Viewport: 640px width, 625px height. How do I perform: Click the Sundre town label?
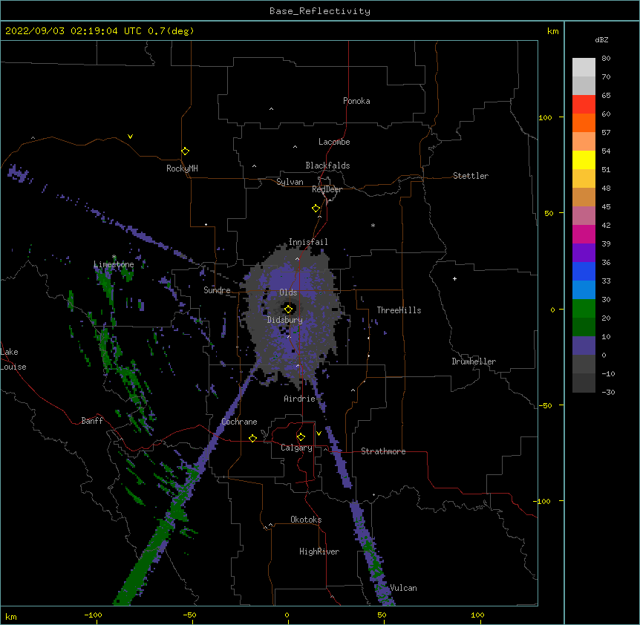(217, 290)
